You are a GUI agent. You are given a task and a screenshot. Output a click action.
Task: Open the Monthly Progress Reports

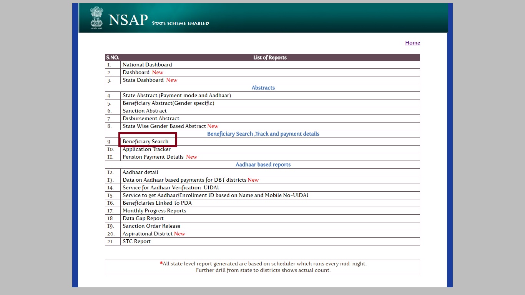pos(154,210)
